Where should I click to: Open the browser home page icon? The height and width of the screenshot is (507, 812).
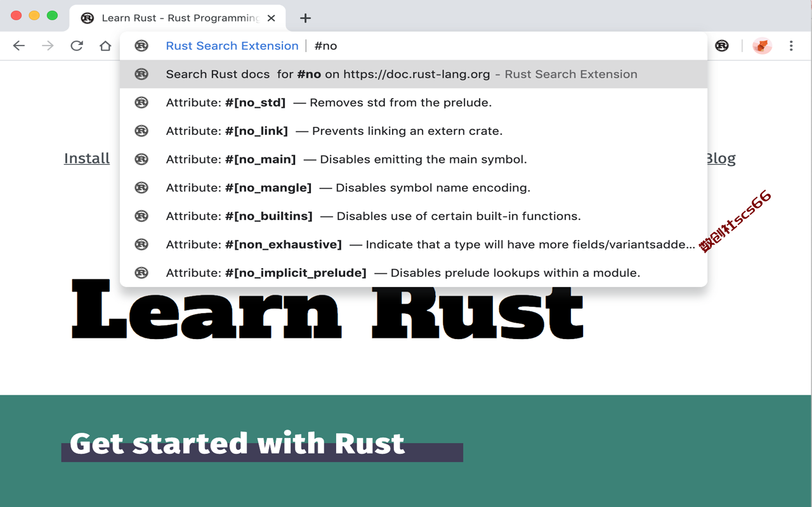105,46
